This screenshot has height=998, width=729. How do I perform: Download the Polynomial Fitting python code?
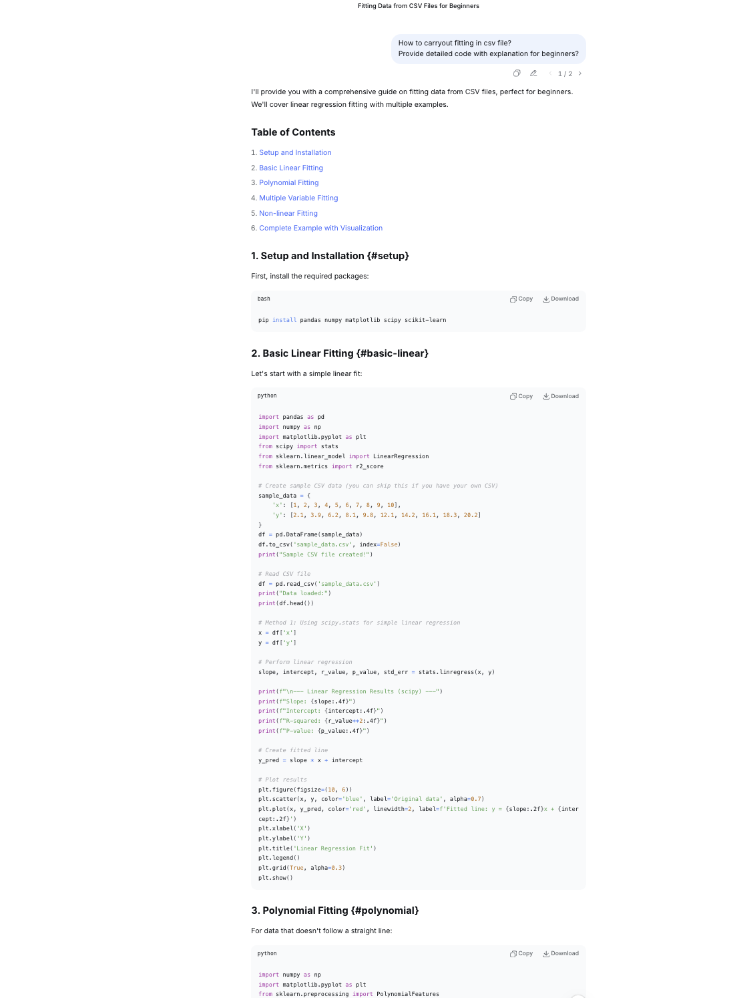[561, 954]
